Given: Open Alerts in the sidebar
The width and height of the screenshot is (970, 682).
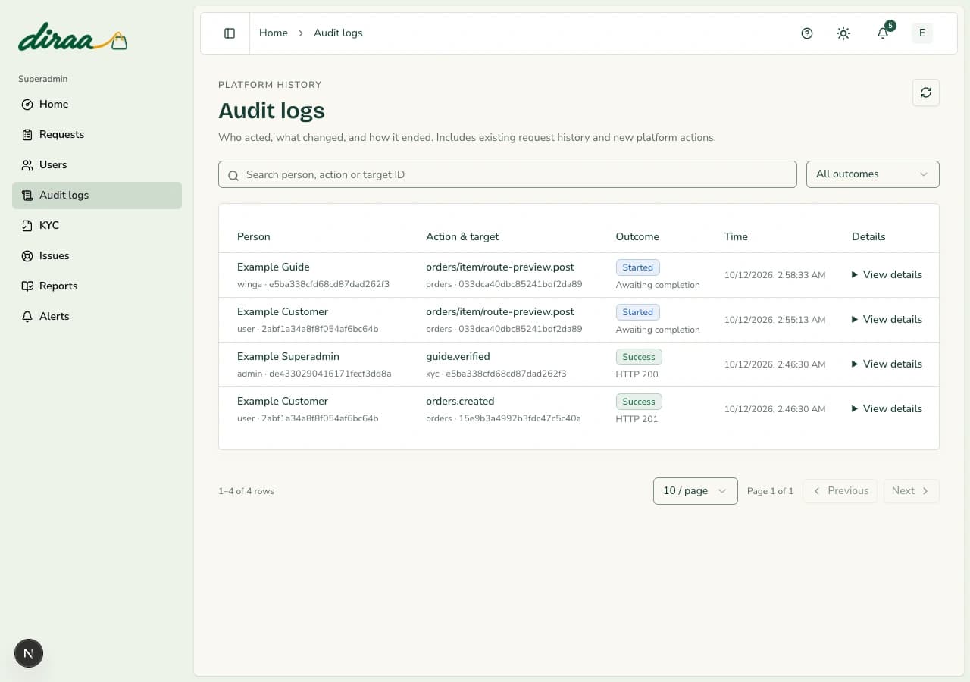Looking at the screenshot, I should (97, 317).
